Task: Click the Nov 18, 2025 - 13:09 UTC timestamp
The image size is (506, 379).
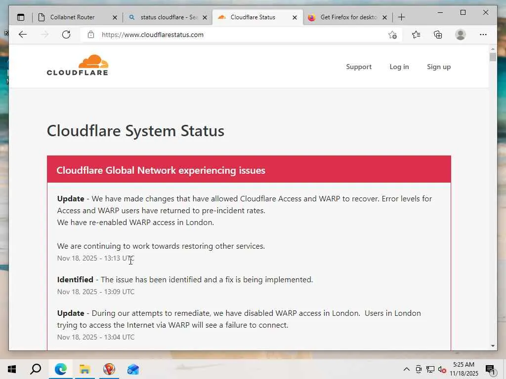Action: coord(96,292)
